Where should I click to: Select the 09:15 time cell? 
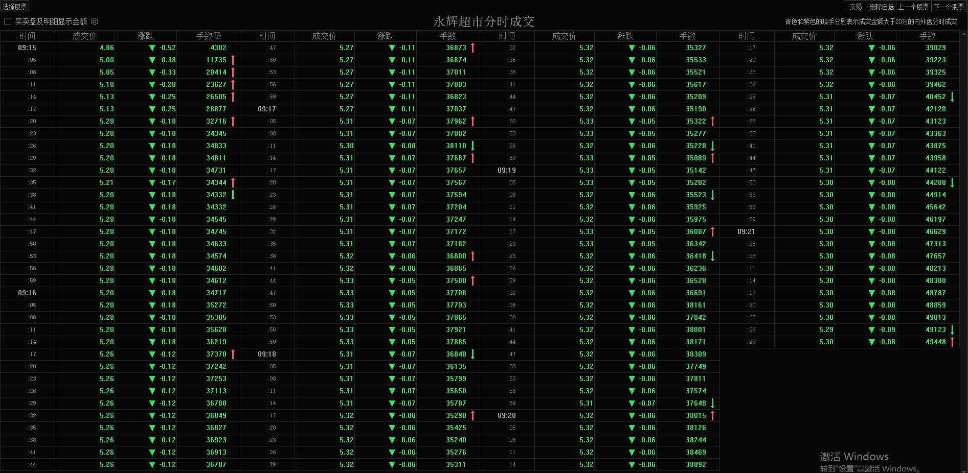[27, 48]
